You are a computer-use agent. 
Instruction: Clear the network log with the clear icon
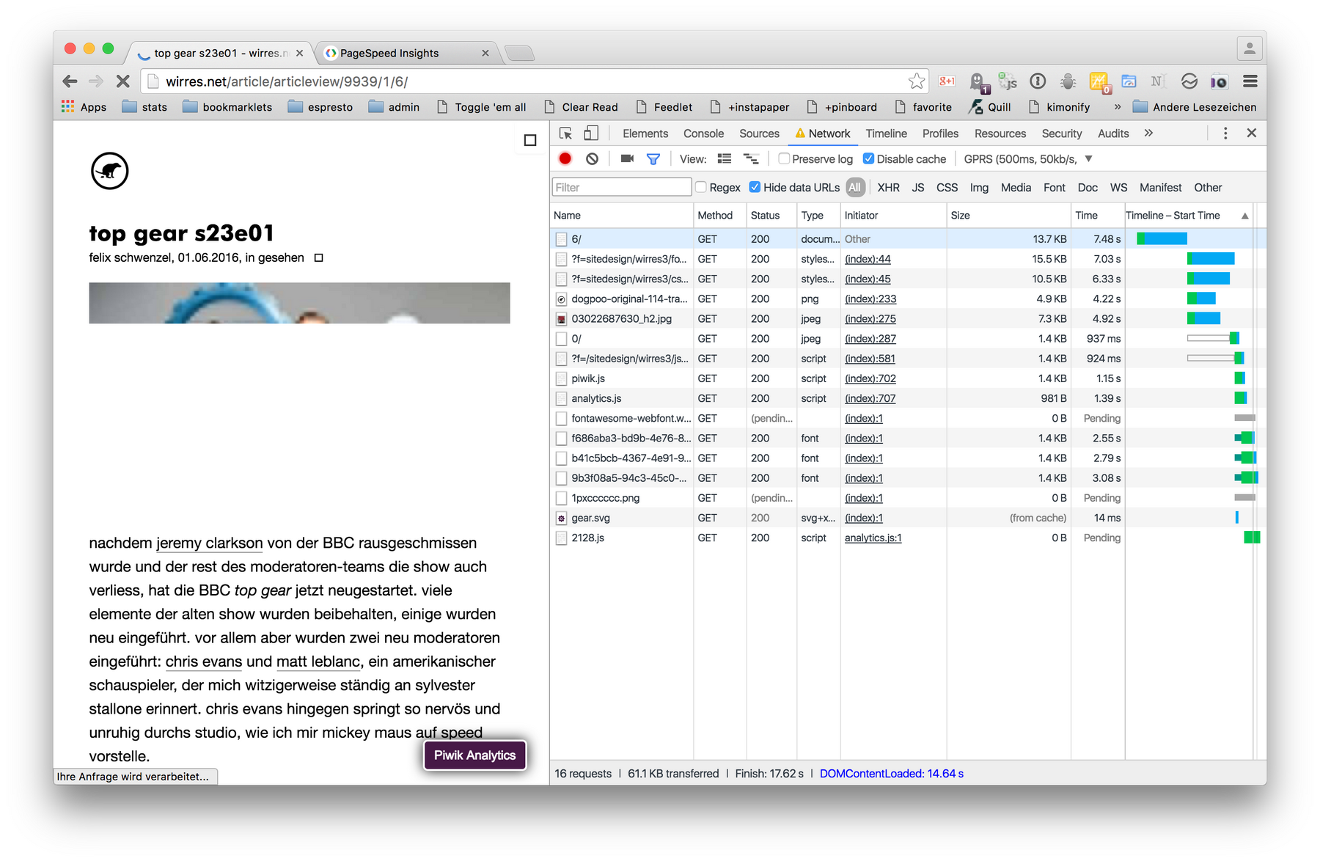[x=593, y=158]
